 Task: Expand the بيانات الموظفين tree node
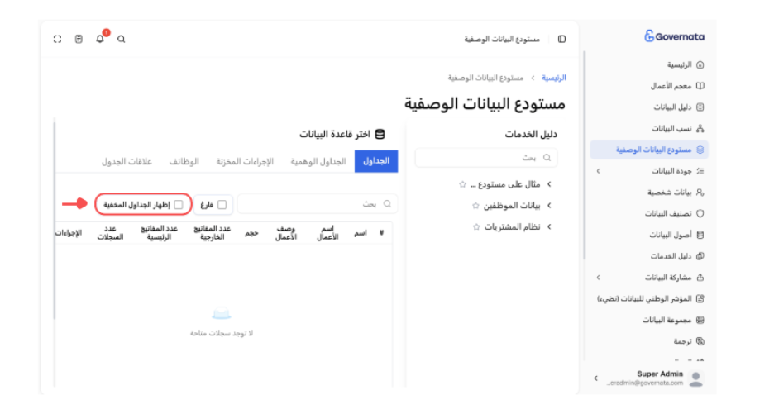coord(549,206)
